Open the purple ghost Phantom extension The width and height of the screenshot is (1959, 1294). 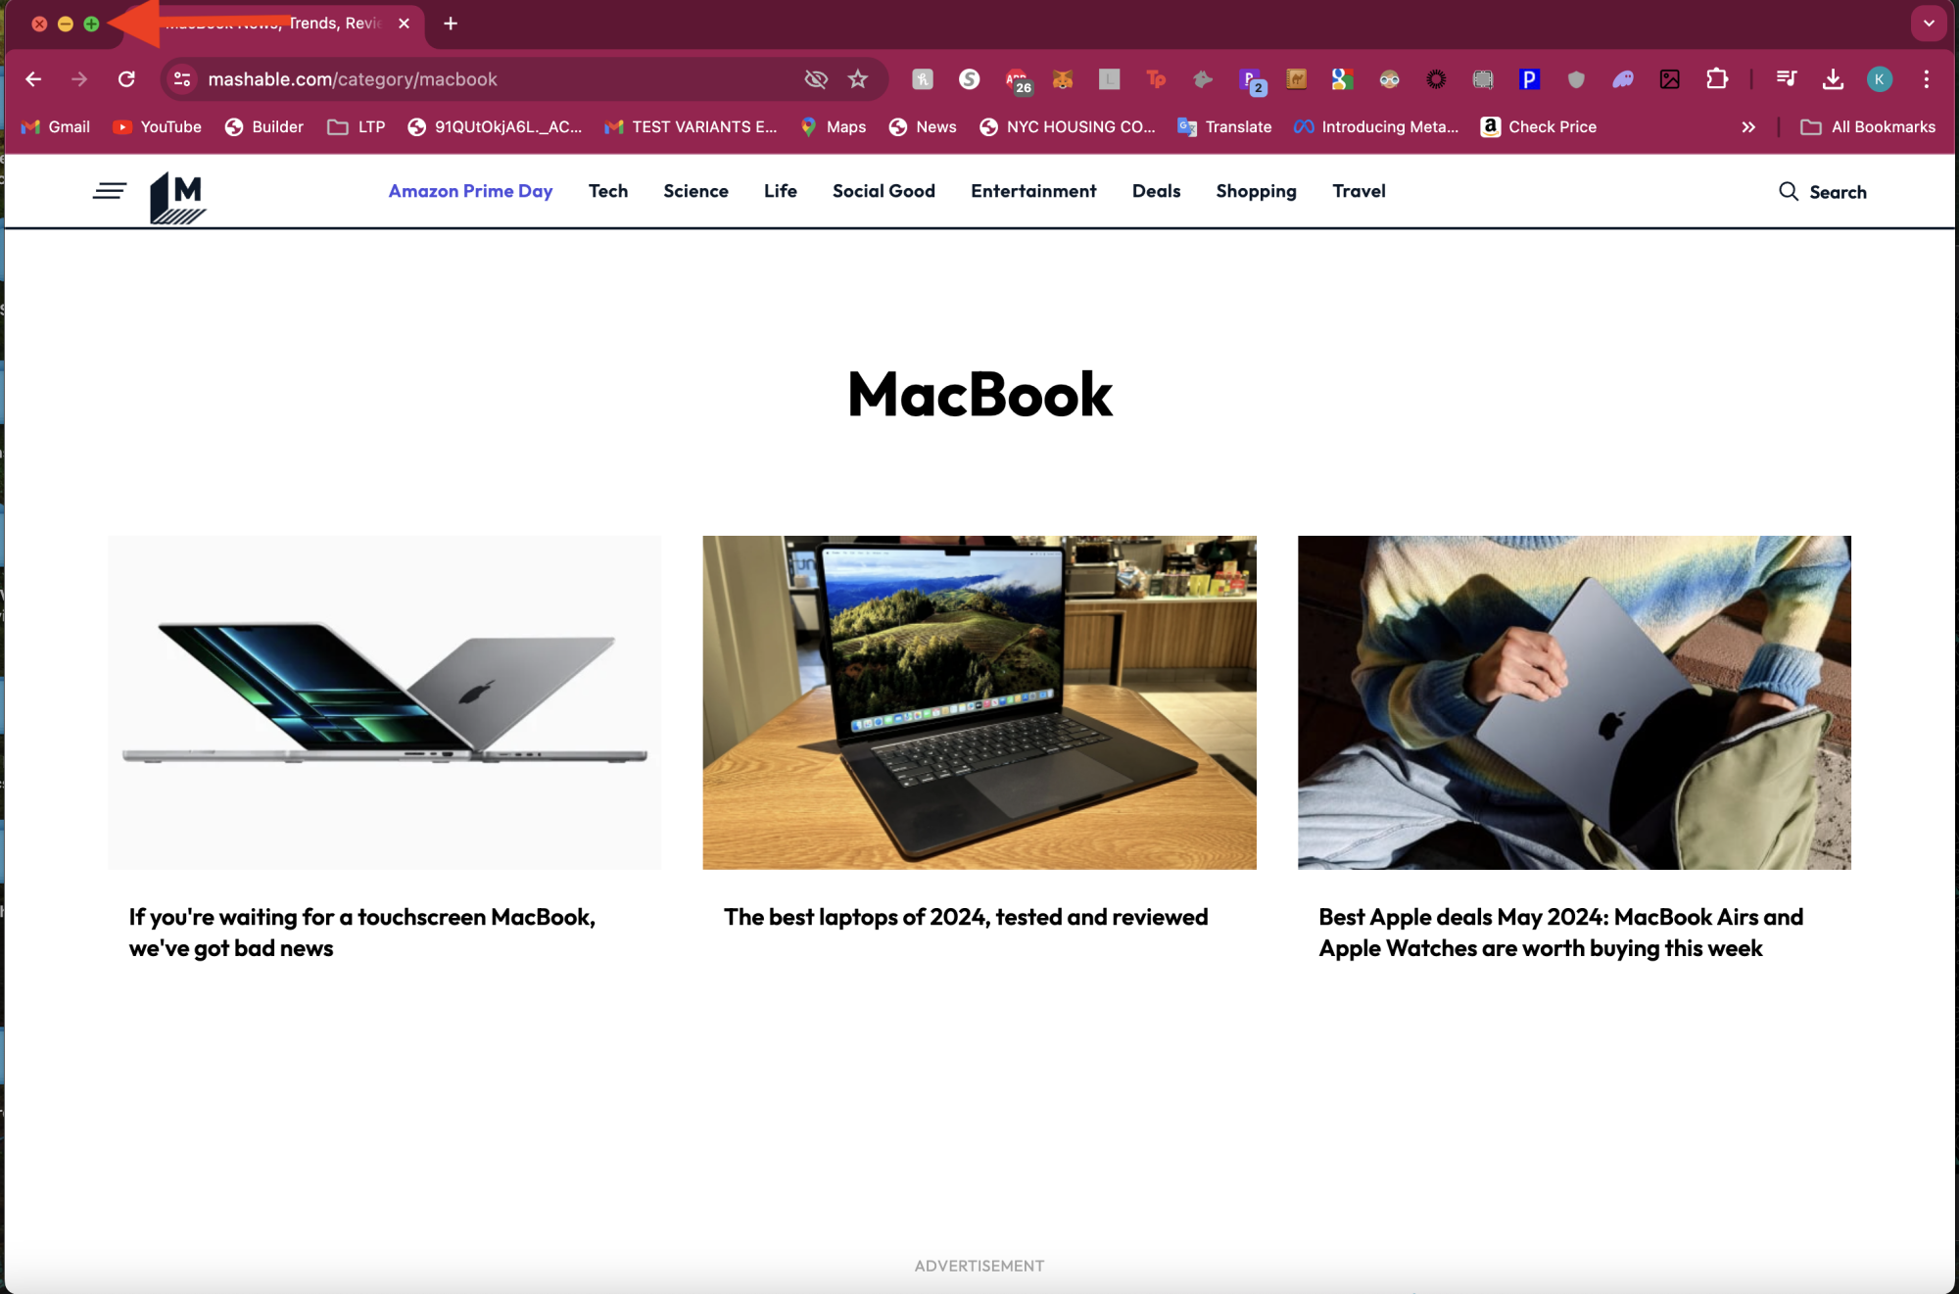coord(1623,79)
